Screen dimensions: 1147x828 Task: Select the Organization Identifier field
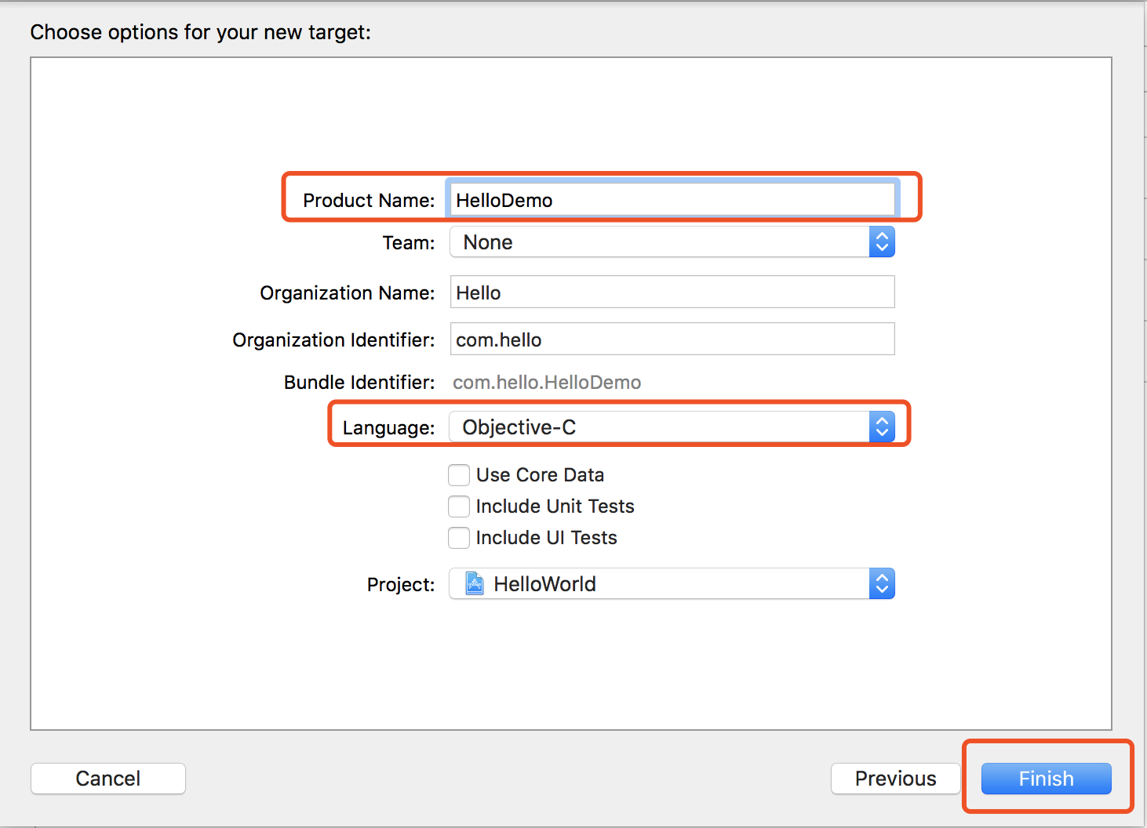click(672, 340)
